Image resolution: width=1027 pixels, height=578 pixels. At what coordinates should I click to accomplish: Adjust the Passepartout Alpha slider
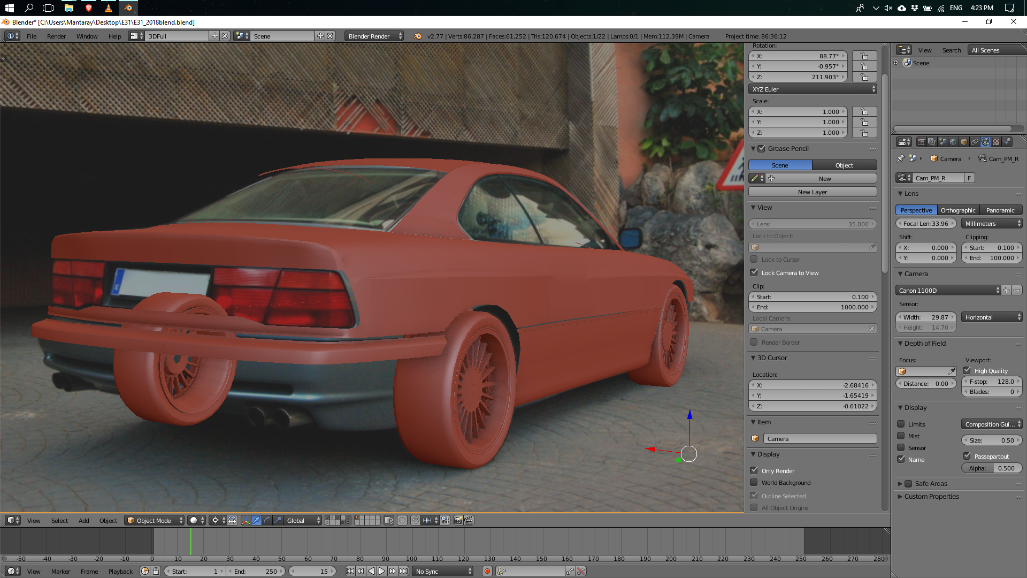click(992, 468)
